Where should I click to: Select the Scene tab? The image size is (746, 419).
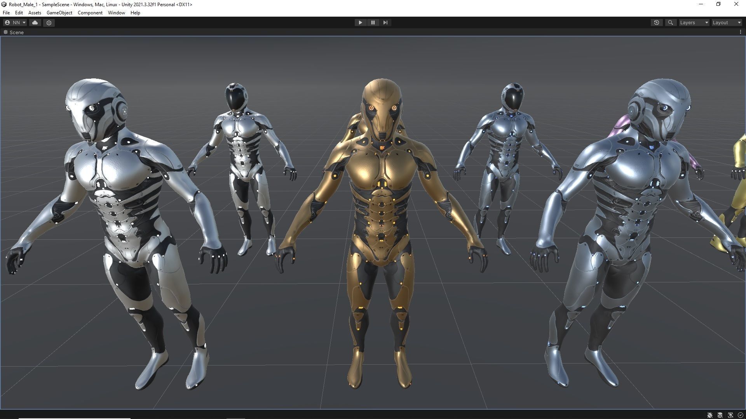(x=14, y=32)
